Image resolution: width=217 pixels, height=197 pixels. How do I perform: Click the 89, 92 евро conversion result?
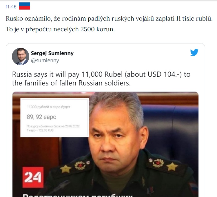click(41, 117)
